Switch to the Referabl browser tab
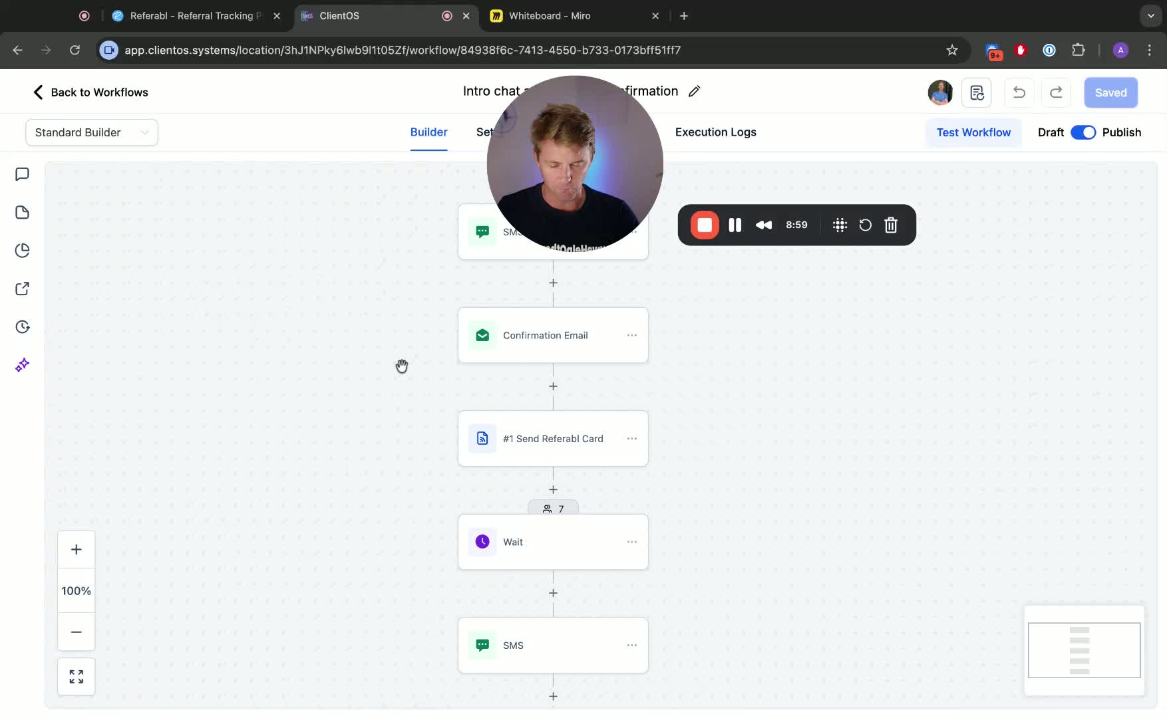The height and width of the screenshot is (718, 1167). tap(196, 16)
